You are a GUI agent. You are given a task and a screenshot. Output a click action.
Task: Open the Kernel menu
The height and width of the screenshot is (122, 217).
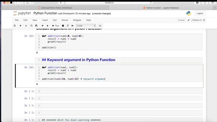(65, 20)
